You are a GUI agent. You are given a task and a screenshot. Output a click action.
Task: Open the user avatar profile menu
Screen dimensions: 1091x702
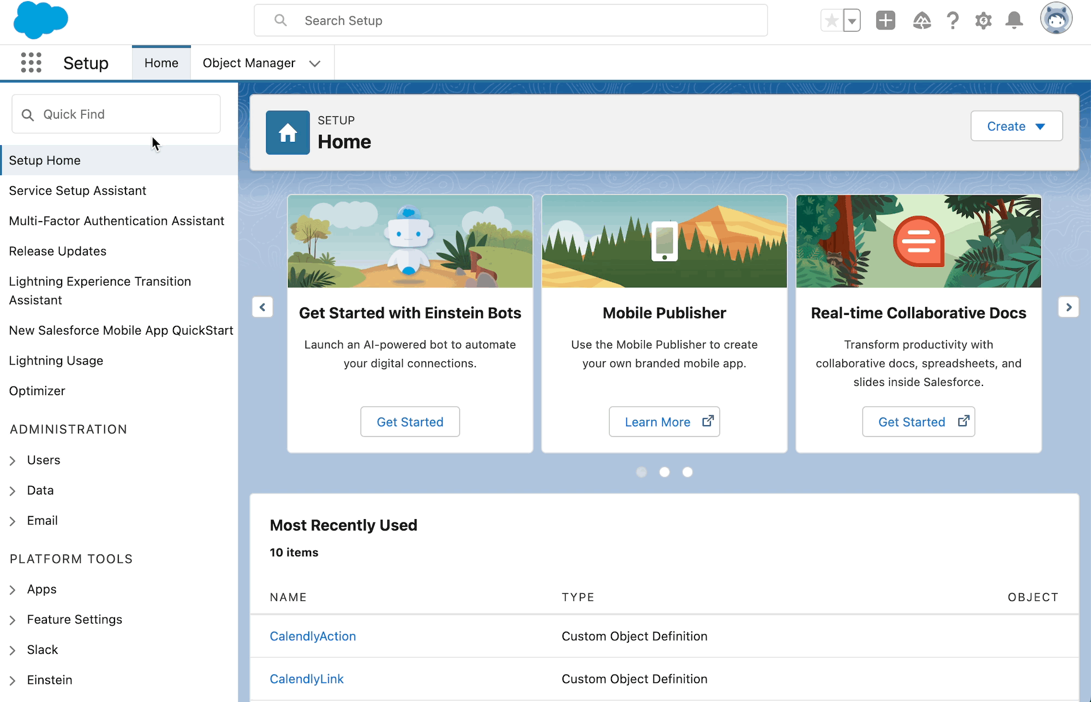pyautogui.click(x=1056, y=19)
